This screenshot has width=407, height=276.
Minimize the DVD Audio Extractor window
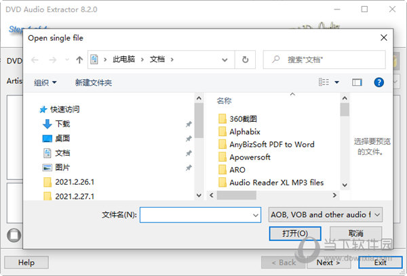tap(337, 9)
